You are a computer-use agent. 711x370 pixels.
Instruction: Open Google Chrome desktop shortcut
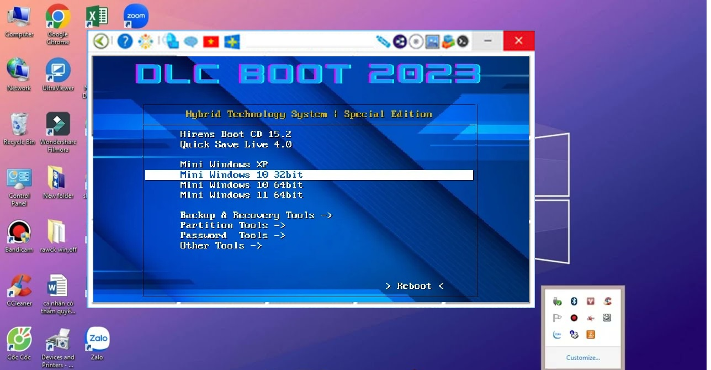click(58, 25)
